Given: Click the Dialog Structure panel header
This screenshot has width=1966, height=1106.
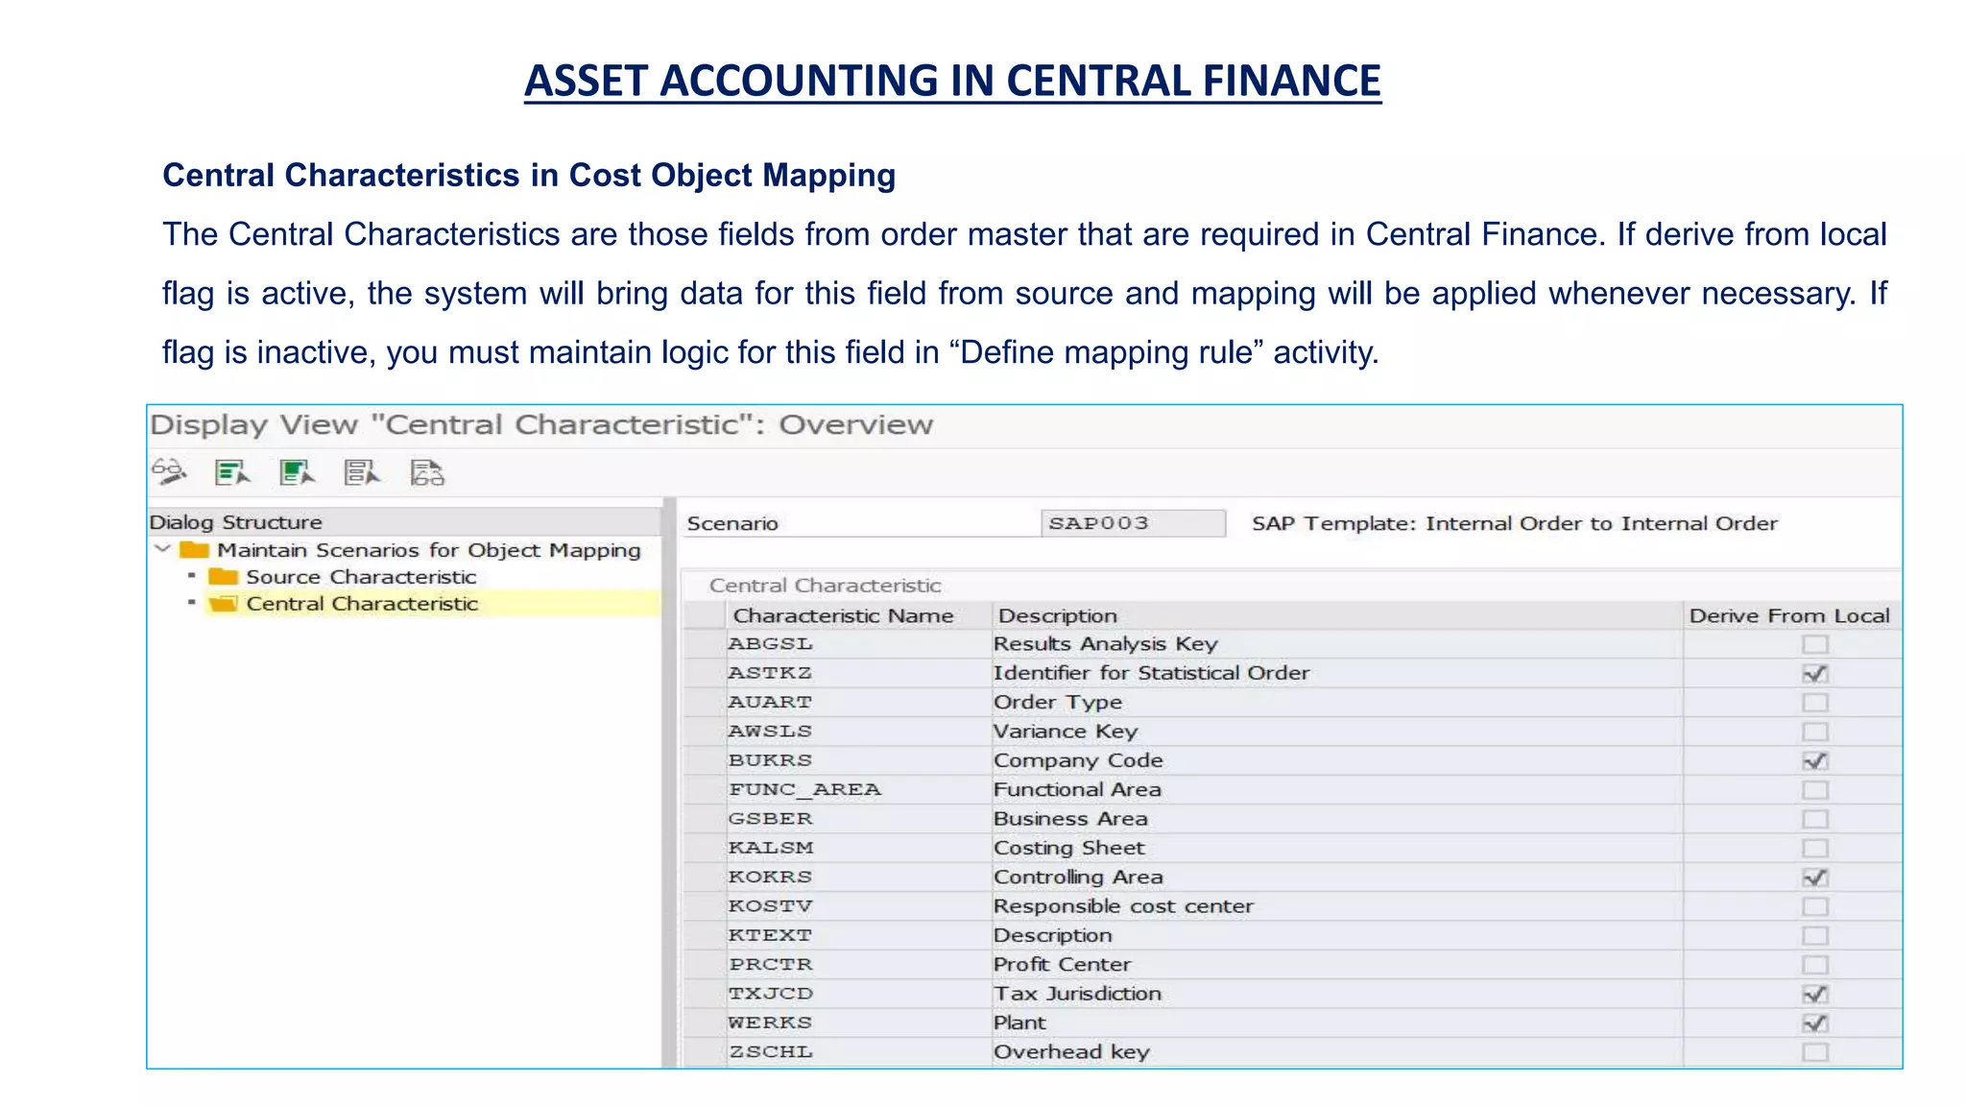Looking at the screenshot, I should pyautogui.click(x=404, y=522).
